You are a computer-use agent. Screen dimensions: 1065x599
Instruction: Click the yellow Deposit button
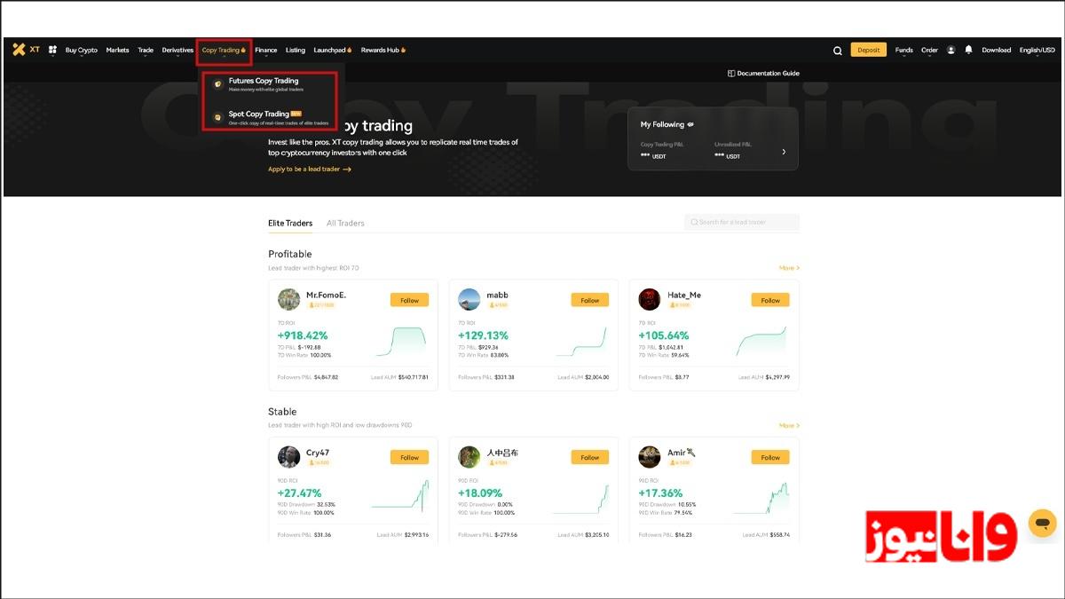pyautogui.click(x=868, y=50)
